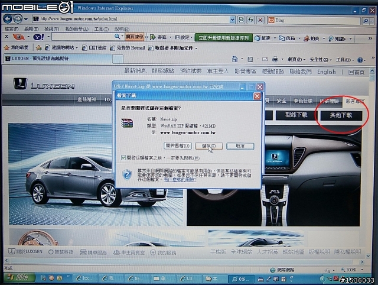378x285 pixels.
Task: Open the 網頁(P) command bar dropdown
Action: [x=296, y=59]
